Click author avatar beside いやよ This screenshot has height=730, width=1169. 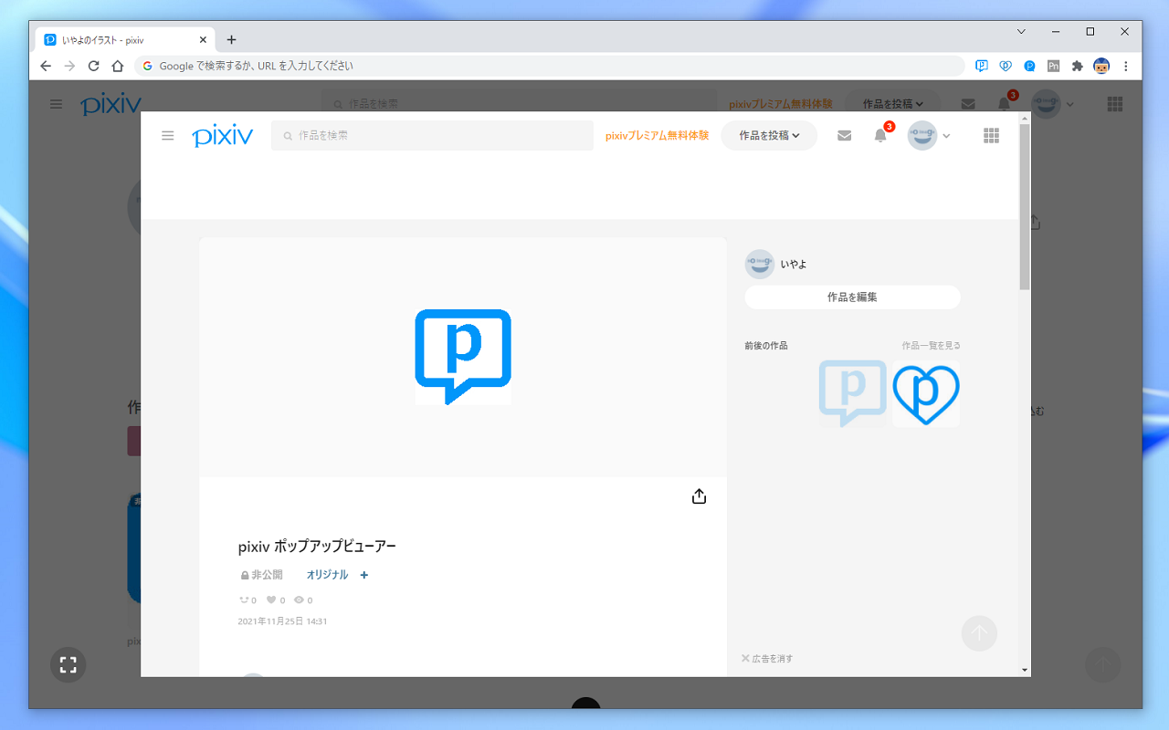pos(760,264)
